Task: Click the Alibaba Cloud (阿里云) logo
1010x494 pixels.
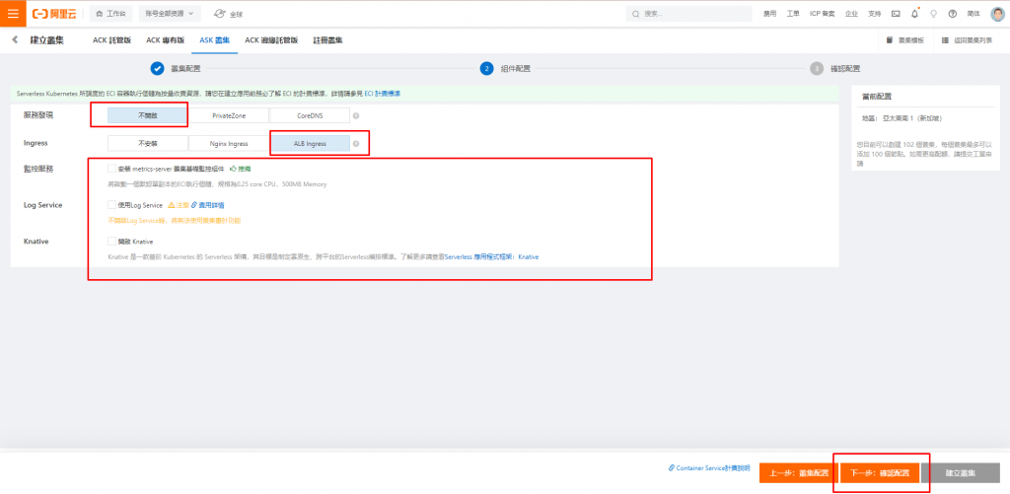Action: [56, 14]
